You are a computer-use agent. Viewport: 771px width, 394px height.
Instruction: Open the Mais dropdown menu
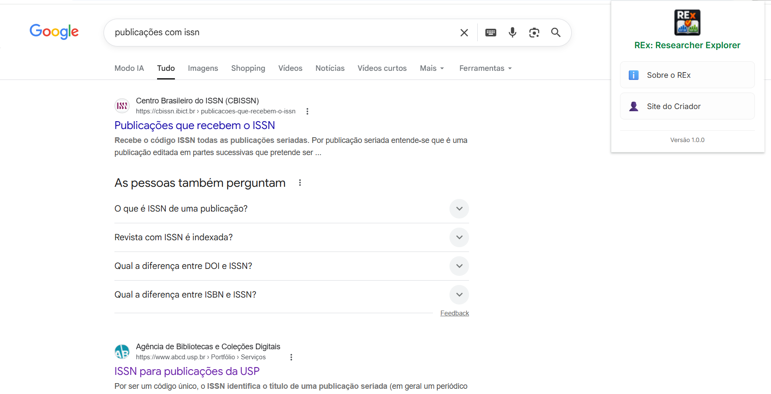(x=432, y=68)
